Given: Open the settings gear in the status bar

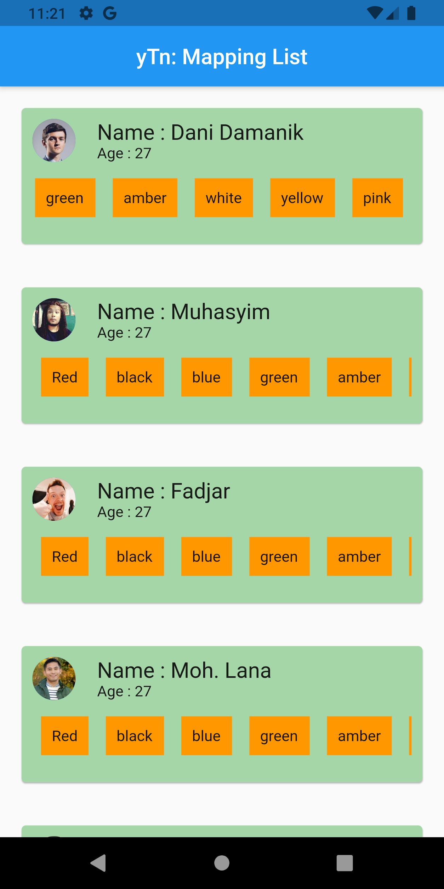Looking at the screenshot, I should 87,13.
